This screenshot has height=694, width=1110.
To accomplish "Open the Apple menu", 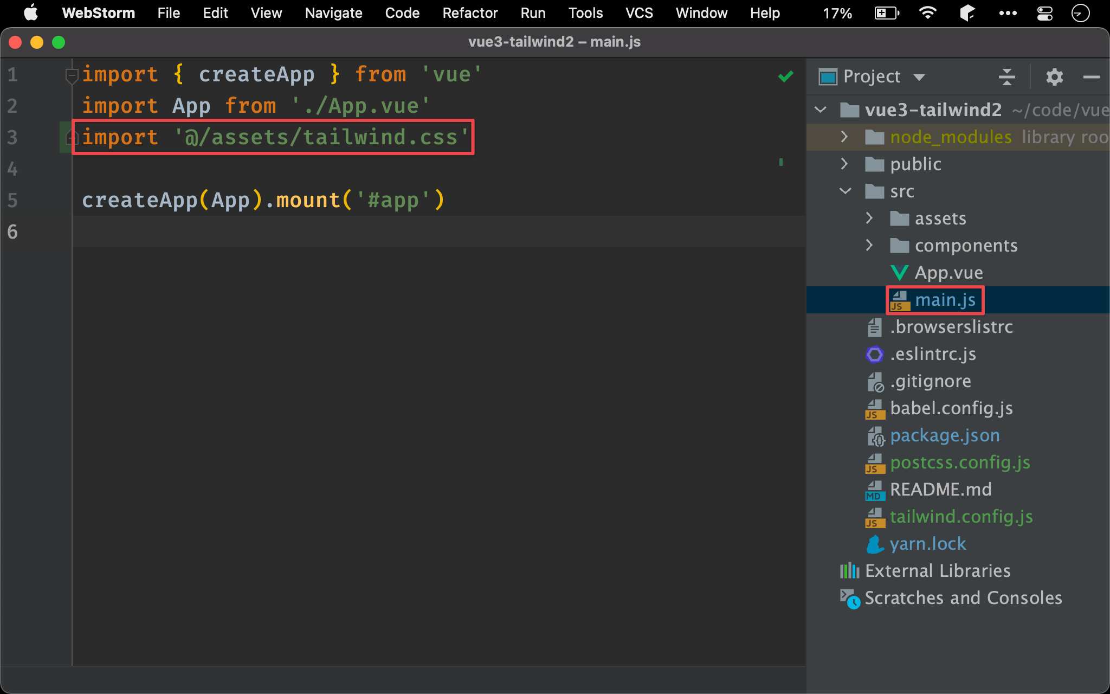I will 31,13.
